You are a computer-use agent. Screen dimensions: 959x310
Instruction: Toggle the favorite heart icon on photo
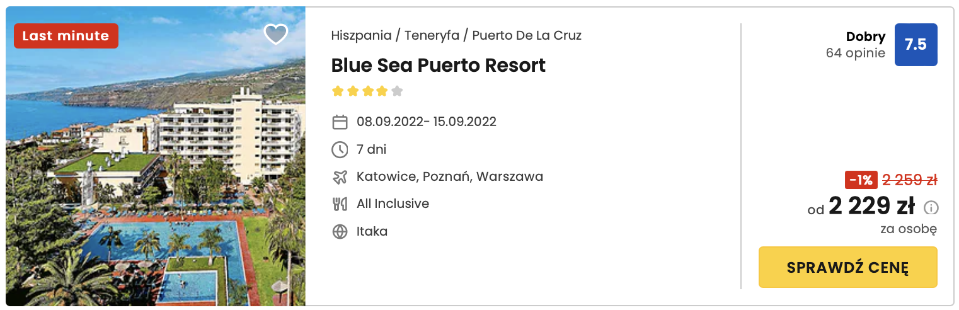(275, 34)
